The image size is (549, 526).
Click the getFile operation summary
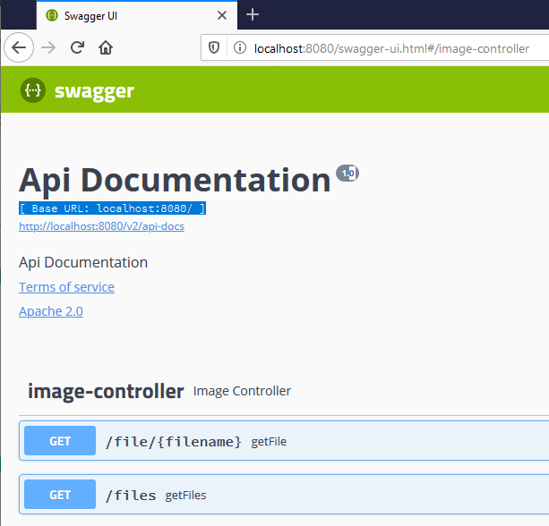point(269,442)
